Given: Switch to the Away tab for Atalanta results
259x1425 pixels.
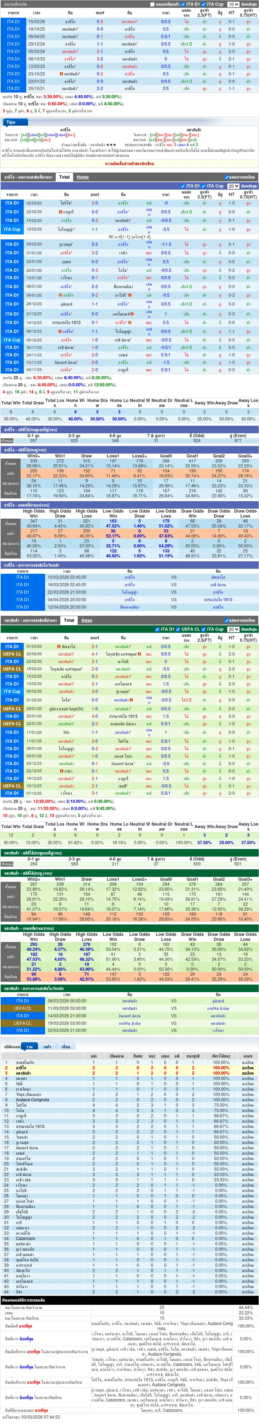Looking at the screenshot, I should [x=87, y=620].
